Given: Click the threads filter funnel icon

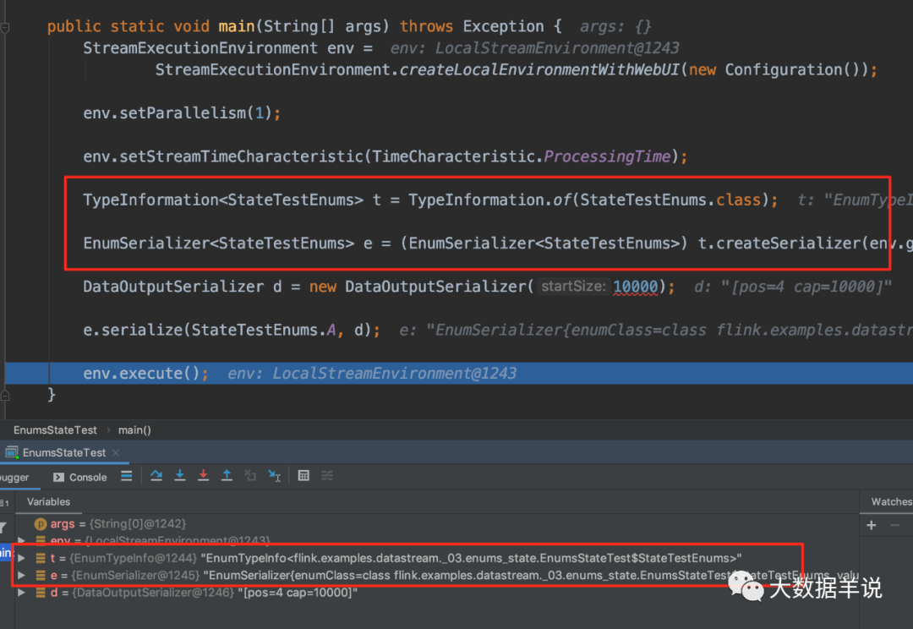Looking at the screenshot, I should click(x=3, y=528).
